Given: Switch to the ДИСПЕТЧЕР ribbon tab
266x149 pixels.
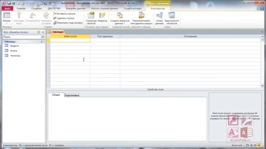Looking at the screenshot, I should pos(54,8).
